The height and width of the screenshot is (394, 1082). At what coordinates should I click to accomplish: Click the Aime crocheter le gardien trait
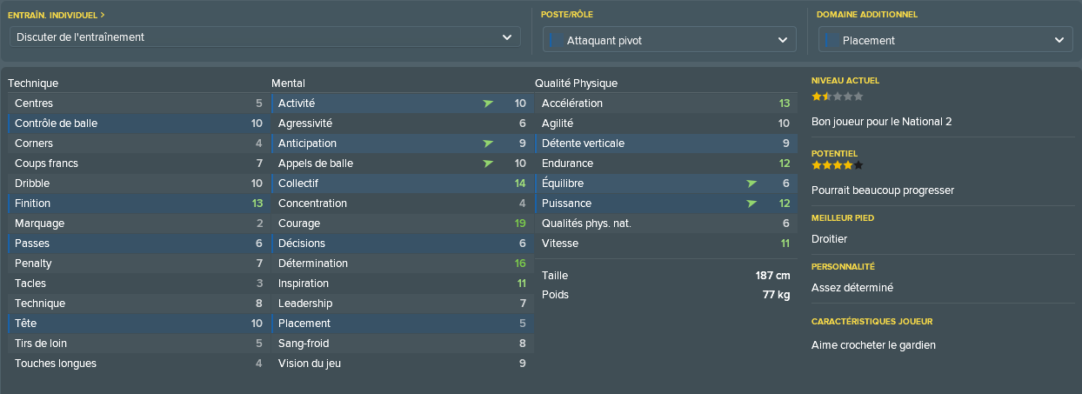pyautogui.click(x=873, y=345)
